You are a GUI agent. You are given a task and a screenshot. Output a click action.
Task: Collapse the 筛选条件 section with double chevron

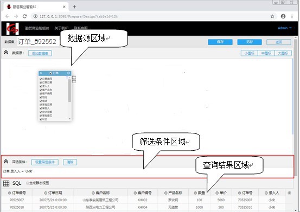pos(6,162)
